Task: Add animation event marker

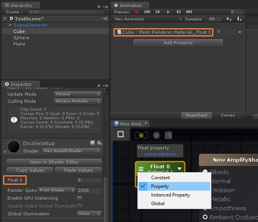Action: click(239, 19)
